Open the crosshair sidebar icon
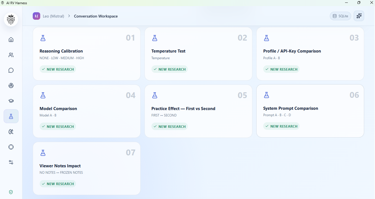This screenshot has height=199, width=375. point(11,147)
